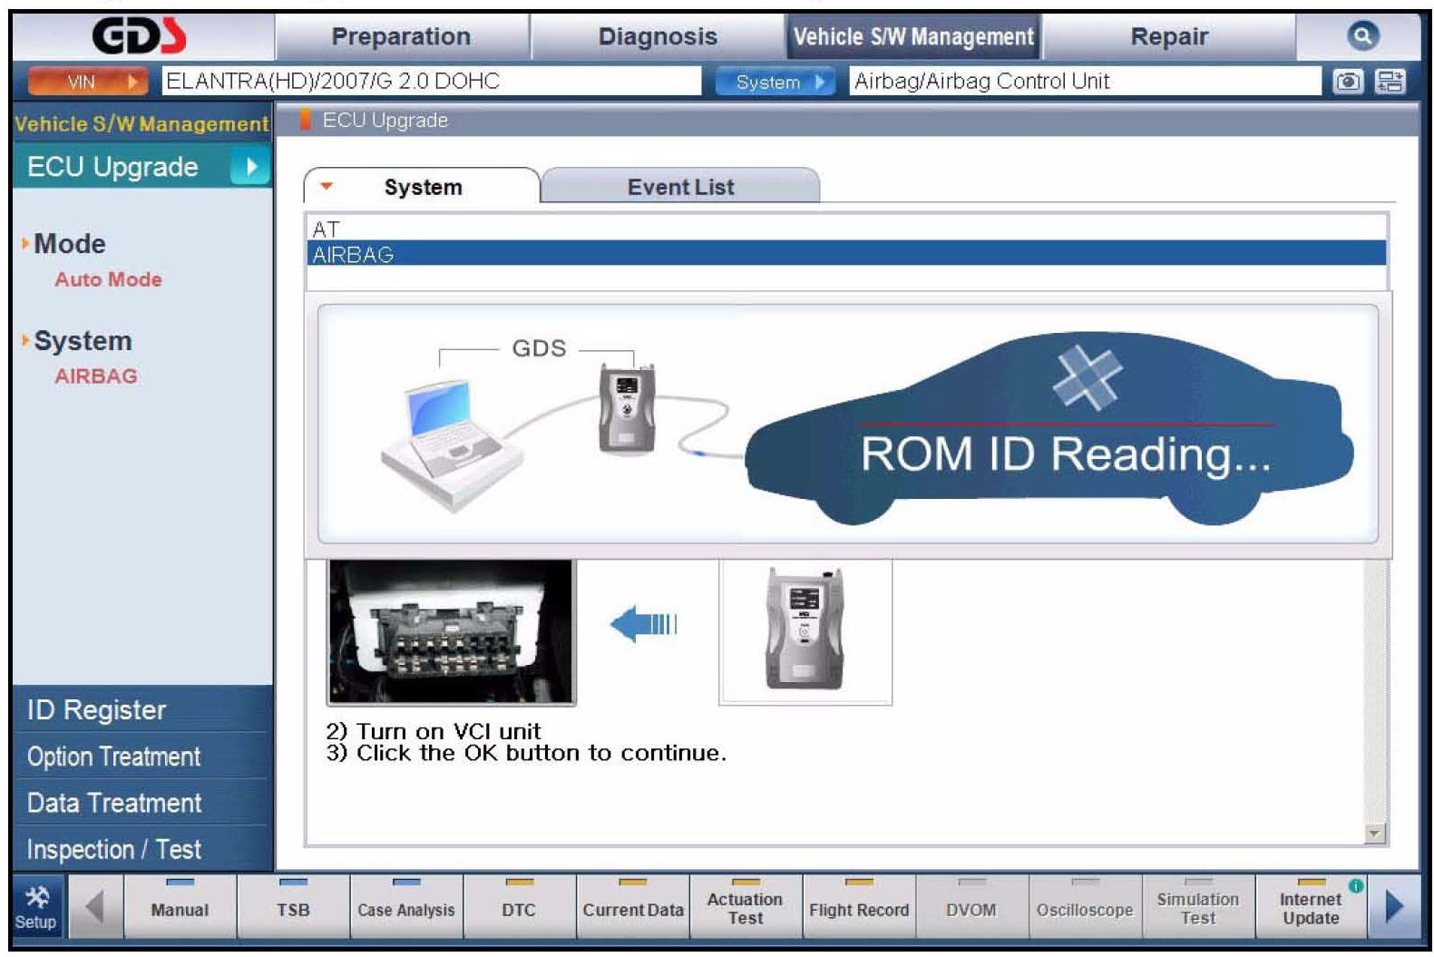The height and width of the screenshot is (957, 1434).
Task: Open the search magnifier icon
Action: pyautogui.click(x=1361, y=36)
